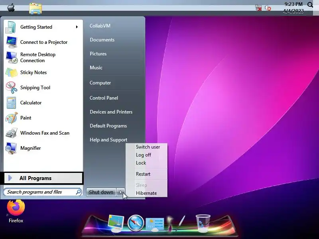
Task: Click the muted volume tray icon
Action: coord(268,8)
